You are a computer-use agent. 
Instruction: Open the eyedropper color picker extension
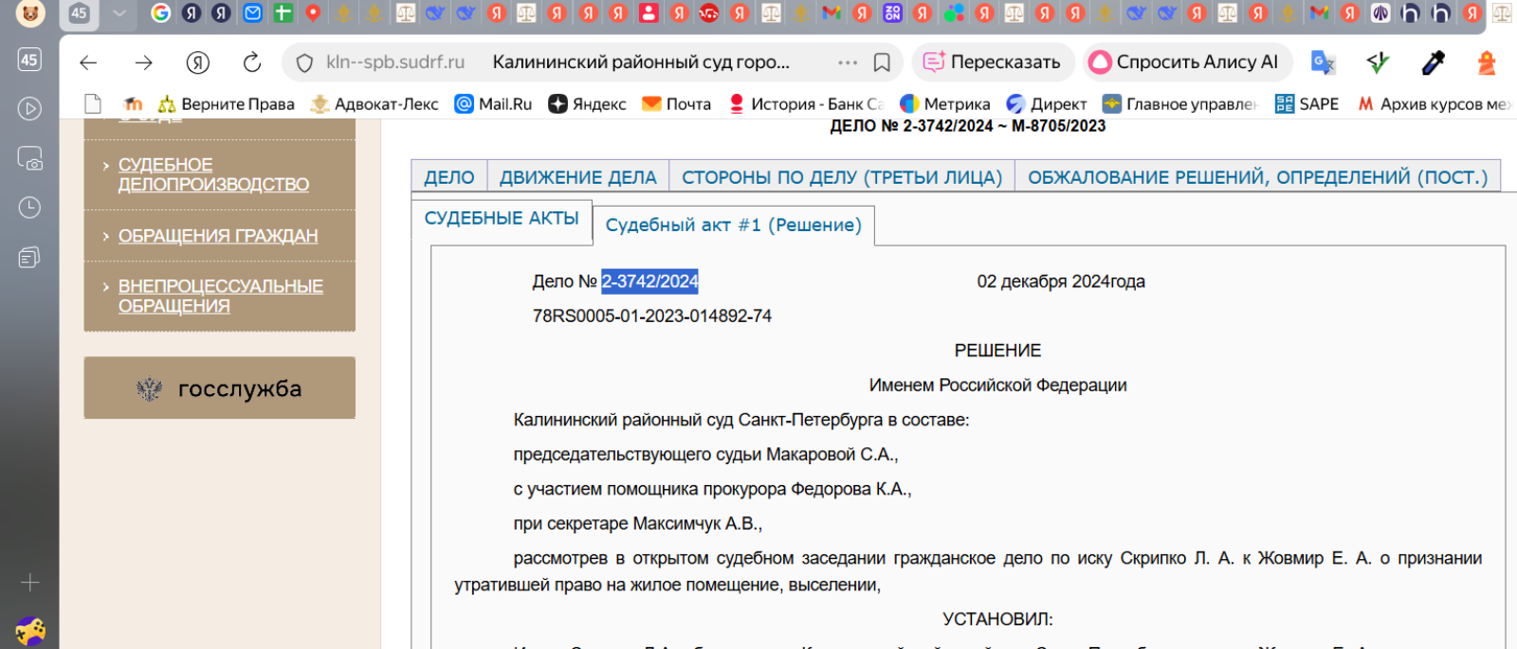point(1433,63)
